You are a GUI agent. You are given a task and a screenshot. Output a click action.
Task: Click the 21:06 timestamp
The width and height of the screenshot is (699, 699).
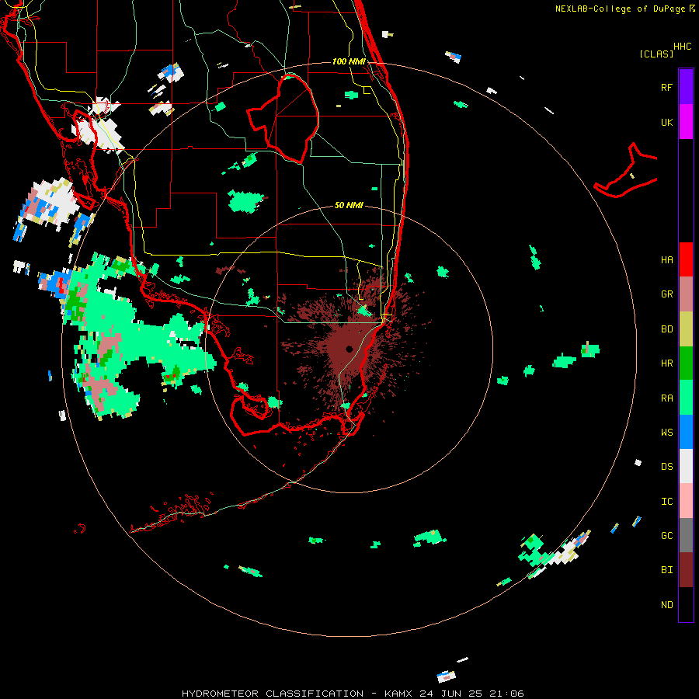coord(506,694)
